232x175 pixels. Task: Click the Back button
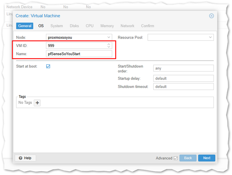[188, 158]
